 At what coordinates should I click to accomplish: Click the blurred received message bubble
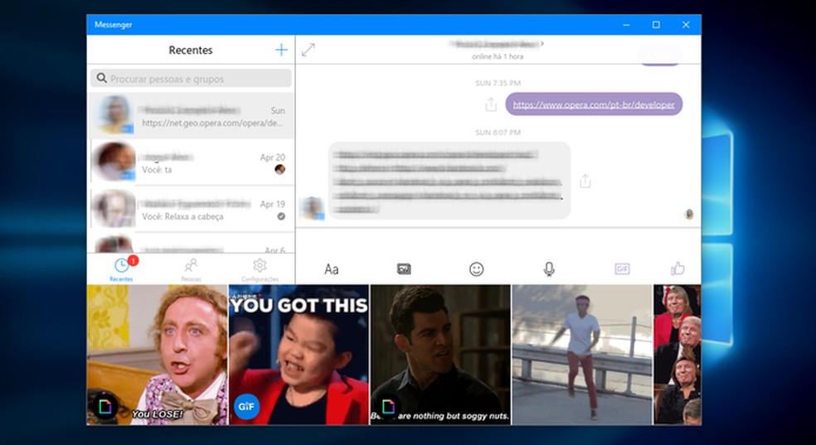449,181
